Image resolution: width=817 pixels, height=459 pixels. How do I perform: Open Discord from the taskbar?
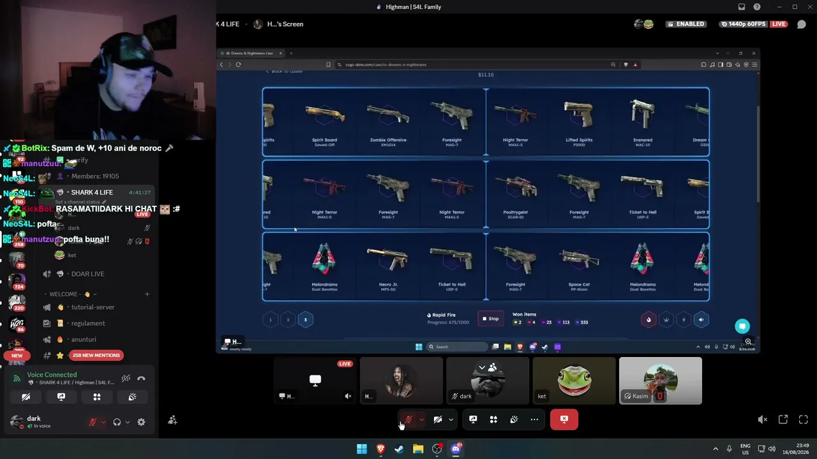click(456, 449)
